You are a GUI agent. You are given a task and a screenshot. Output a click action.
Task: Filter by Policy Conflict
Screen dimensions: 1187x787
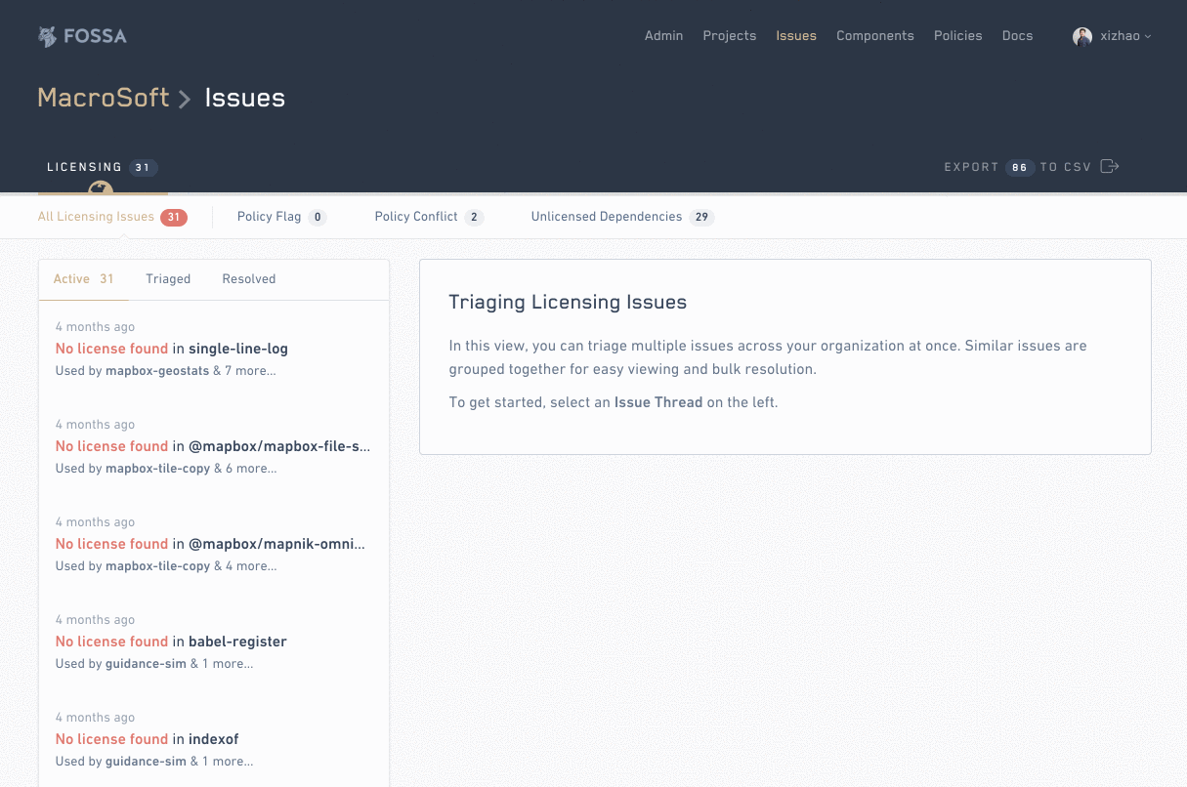(x=429, y=217)
